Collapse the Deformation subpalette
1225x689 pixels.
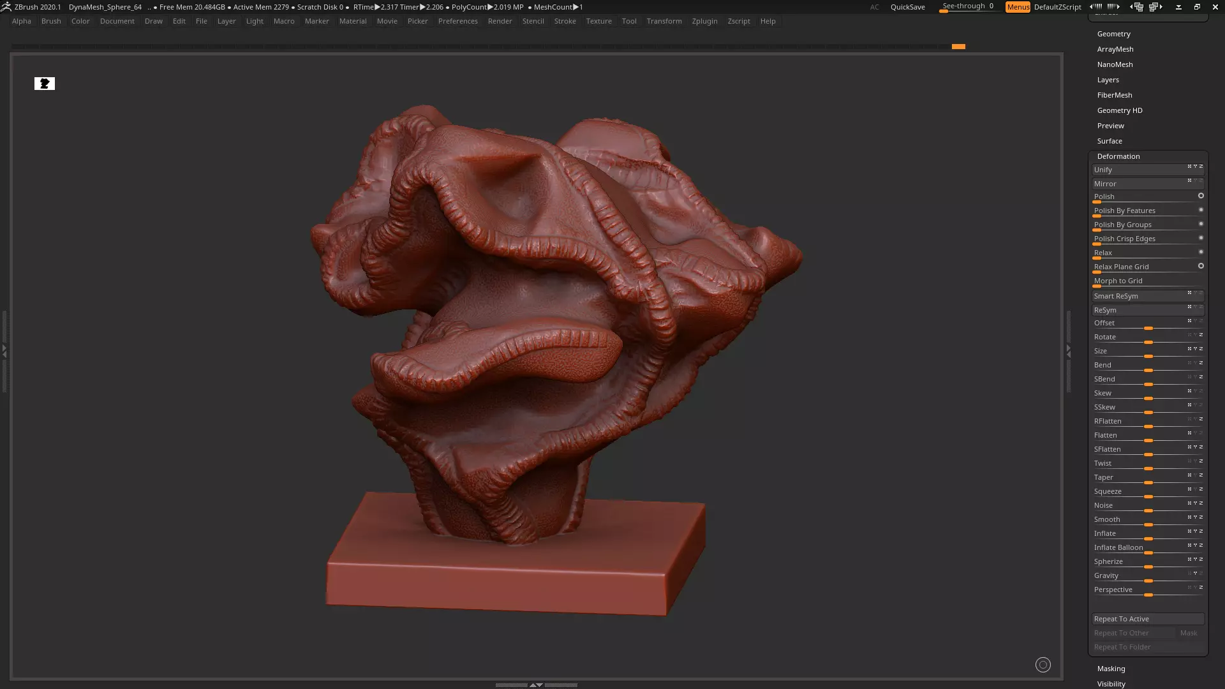[1118, 156]
